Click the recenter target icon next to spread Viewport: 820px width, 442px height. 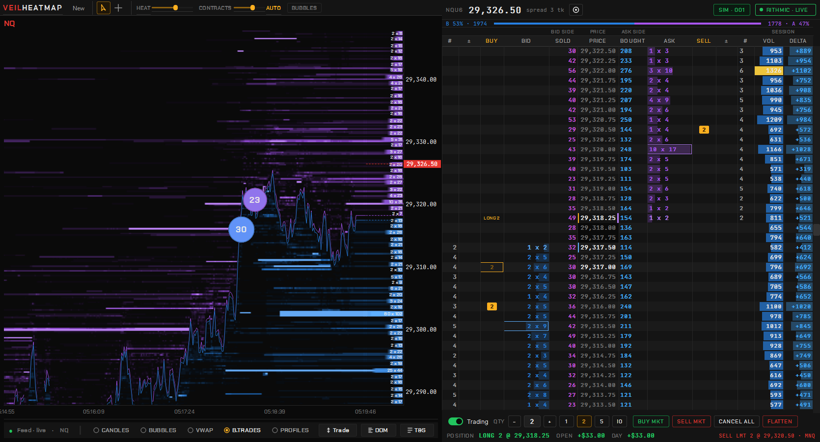pos(576,10)
